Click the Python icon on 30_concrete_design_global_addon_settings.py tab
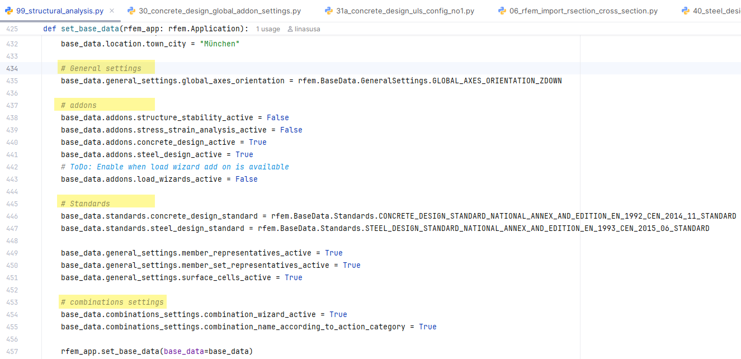This screenshot has width=741, height=359. point(131,10)
